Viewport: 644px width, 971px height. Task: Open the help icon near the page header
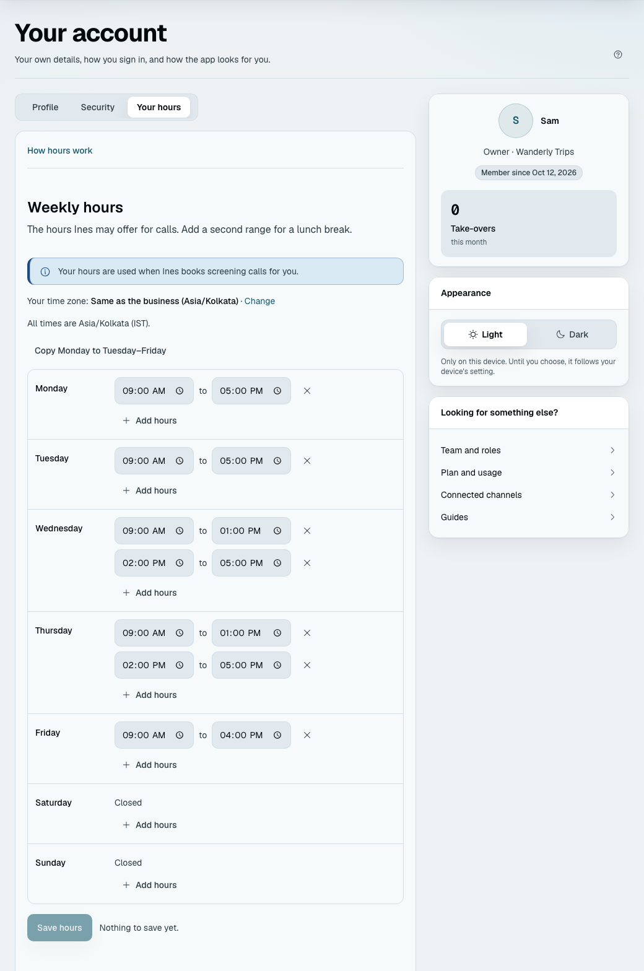click(618, 54)
